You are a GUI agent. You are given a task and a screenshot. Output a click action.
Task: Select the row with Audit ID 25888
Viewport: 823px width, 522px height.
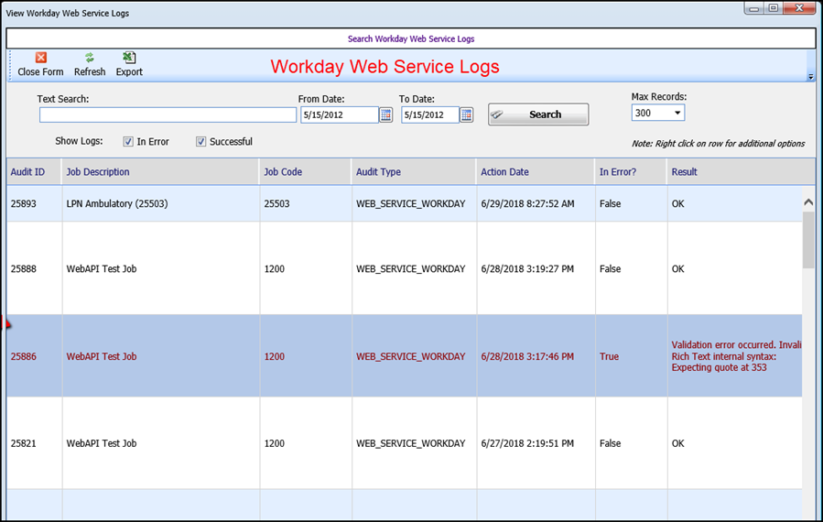pyautogui.click(x=404, y=269)
